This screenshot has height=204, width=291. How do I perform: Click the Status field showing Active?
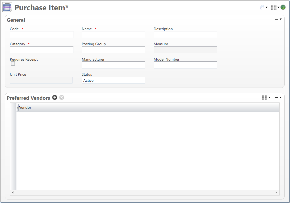pos(113,80)
